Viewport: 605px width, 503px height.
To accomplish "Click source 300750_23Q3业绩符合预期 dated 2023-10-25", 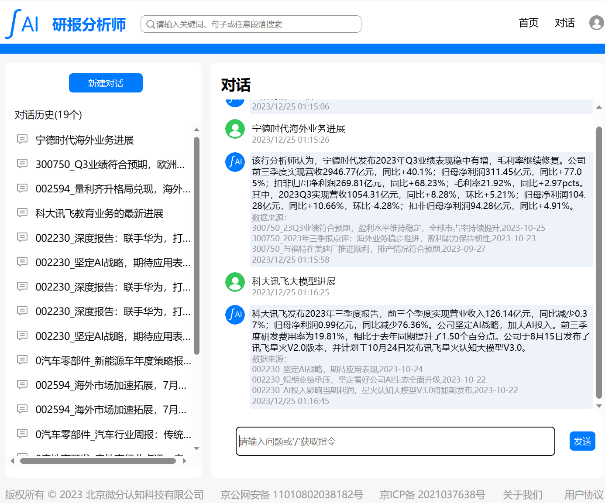I will (x=399, y=228).
